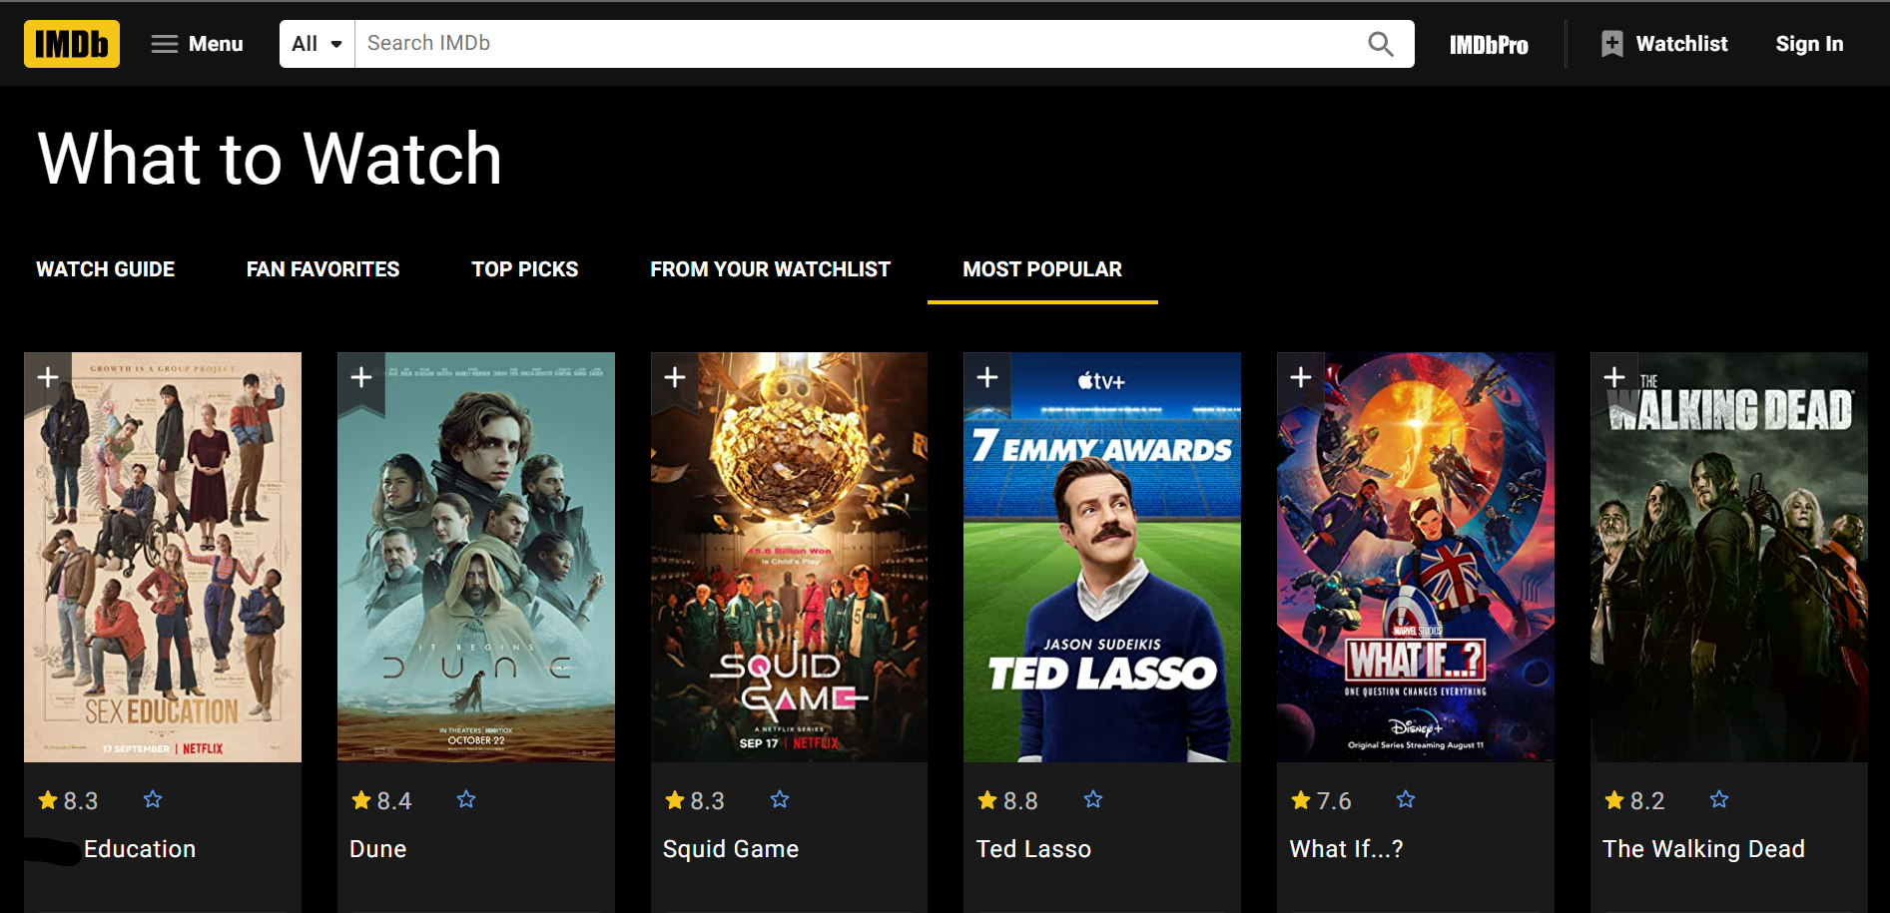The height and width of the screenshot is (913, 1890).
Task: Open the hamburger Menu
Action: [x=198, y=44]
